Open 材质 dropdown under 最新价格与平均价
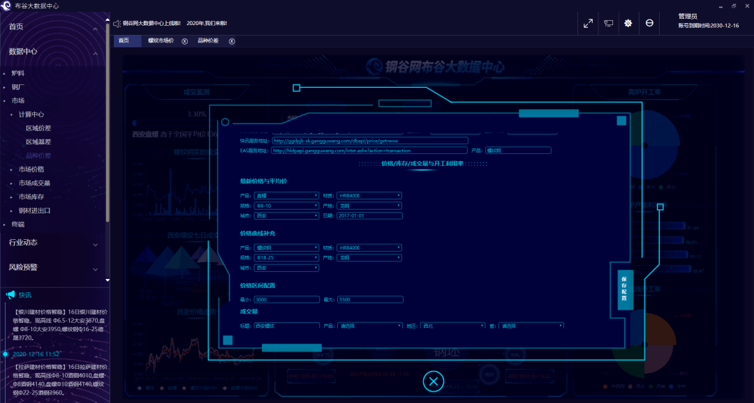Screen dimensions: 754x403 click(369, 195)
